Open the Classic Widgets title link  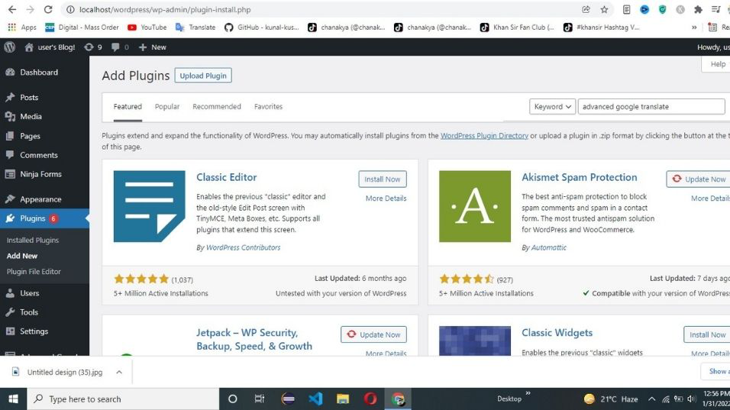[557, 333]
